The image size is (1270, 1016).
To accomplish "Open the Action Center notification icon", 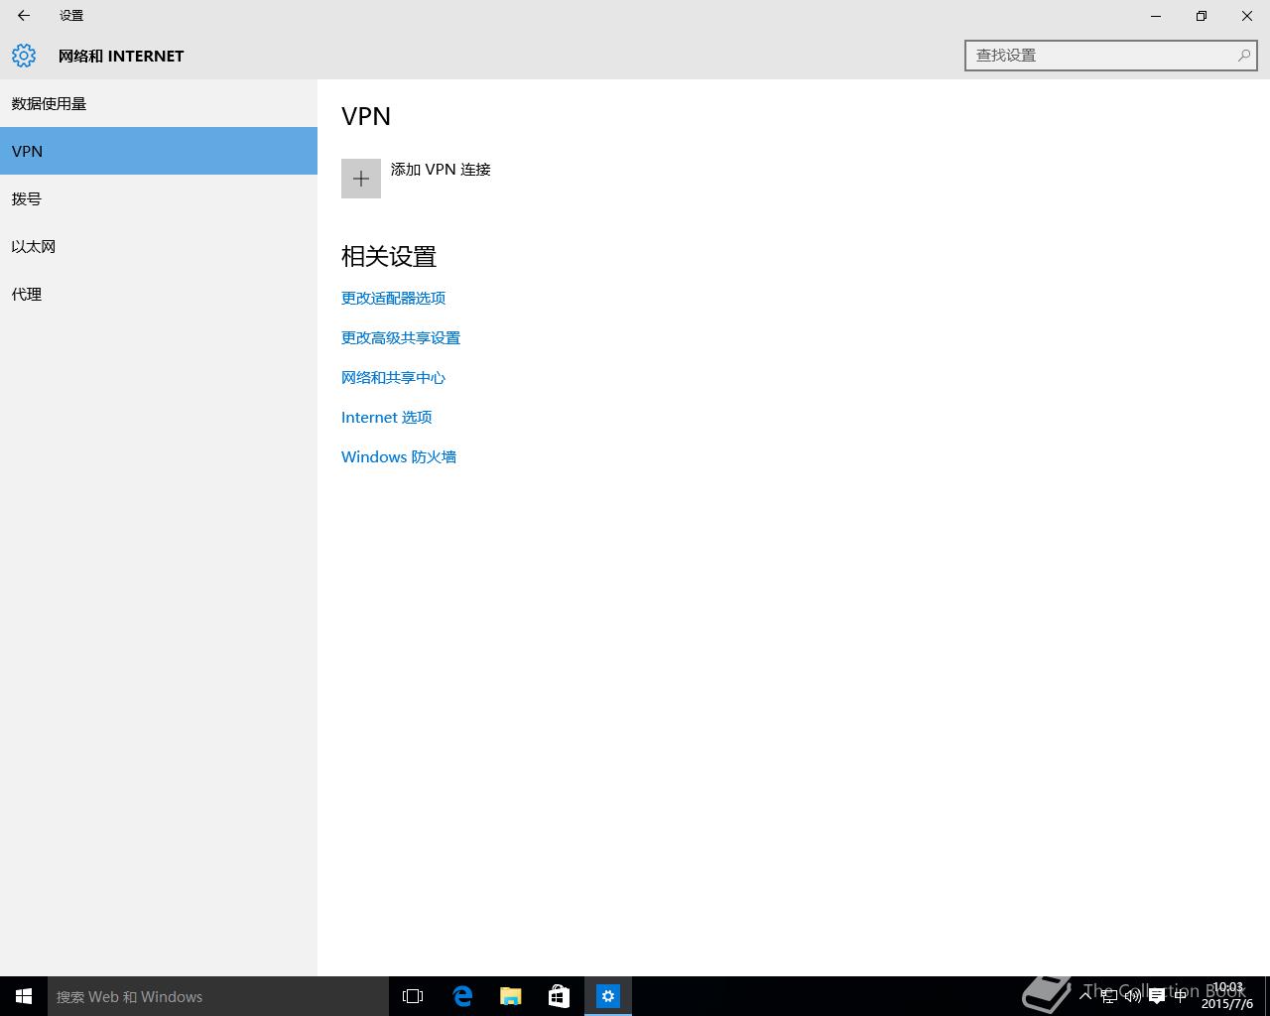I will coord(1157,996).
